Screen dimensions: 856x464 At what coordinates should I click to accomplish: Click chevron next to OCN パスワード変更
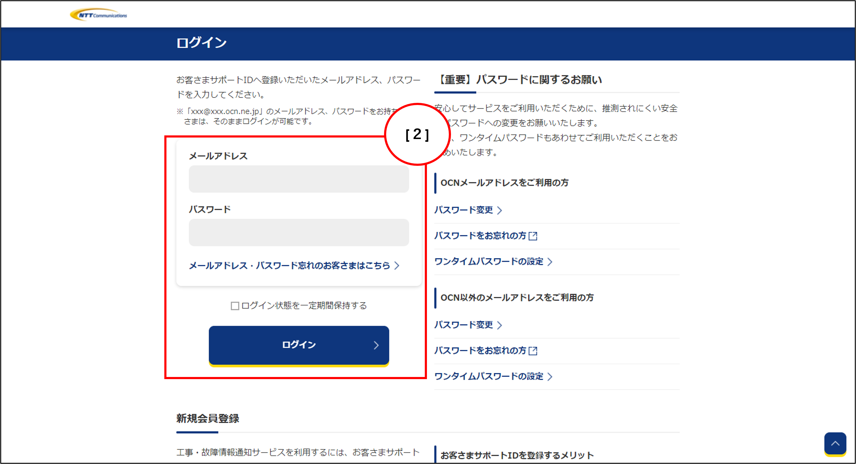tap(499, 210)
